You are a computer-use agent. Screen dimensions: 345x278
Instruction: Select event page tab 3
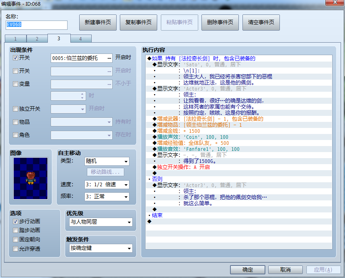coord(59,38)
